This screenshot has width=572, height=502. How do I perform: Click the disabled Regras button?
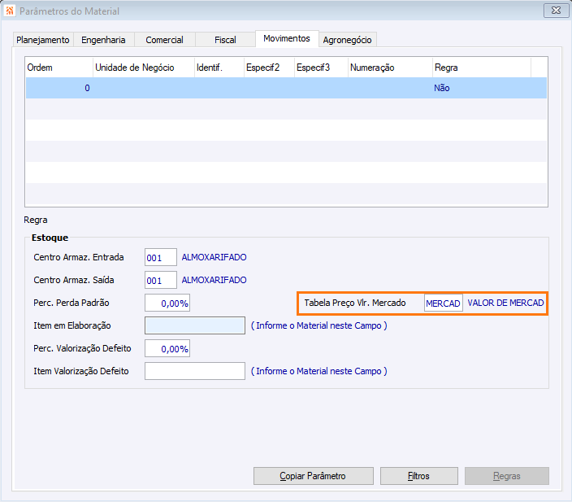pyautogui.click(x=507, y=476)
